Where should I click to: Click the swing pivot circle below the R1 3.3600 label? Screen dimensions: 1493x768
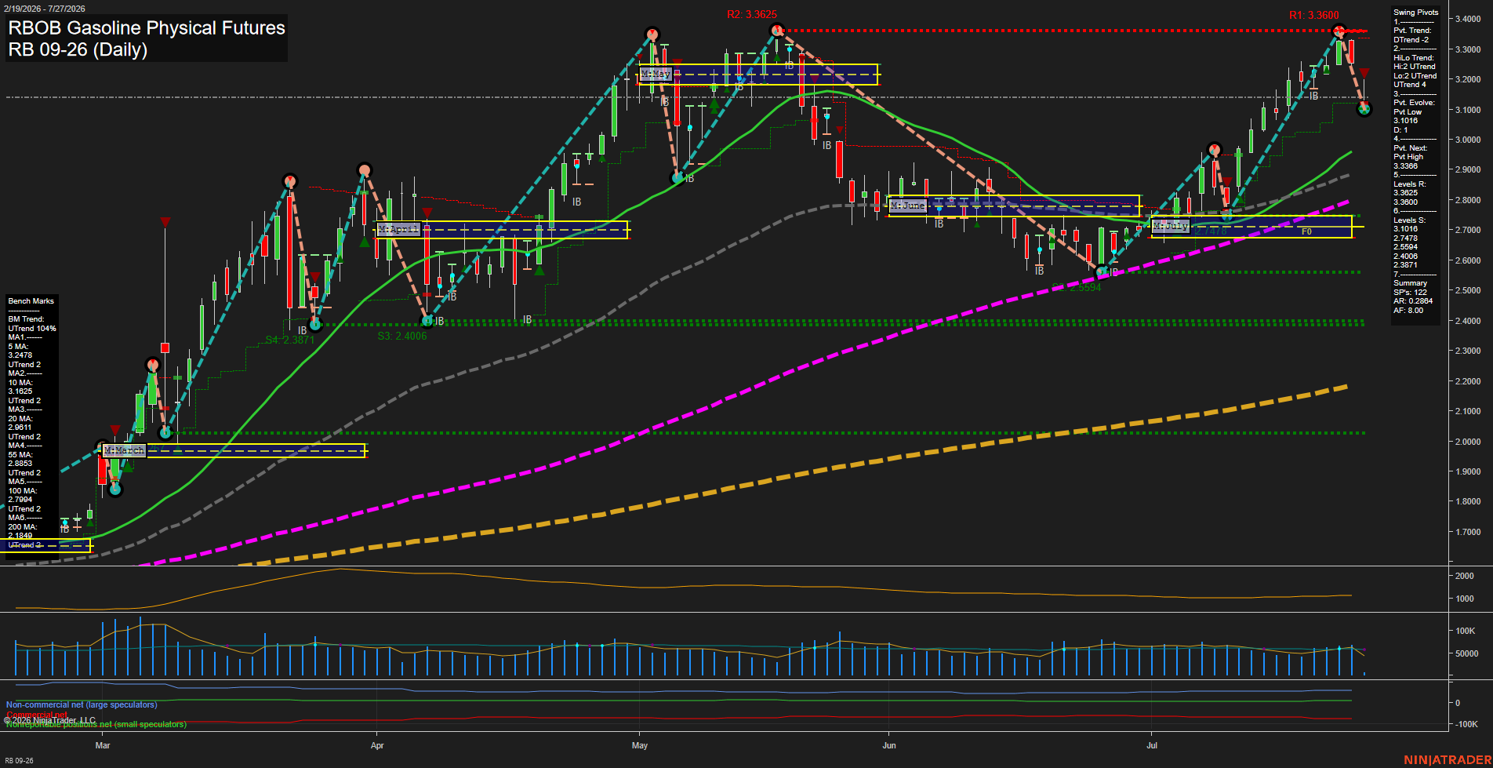(x=1339, y=32)
